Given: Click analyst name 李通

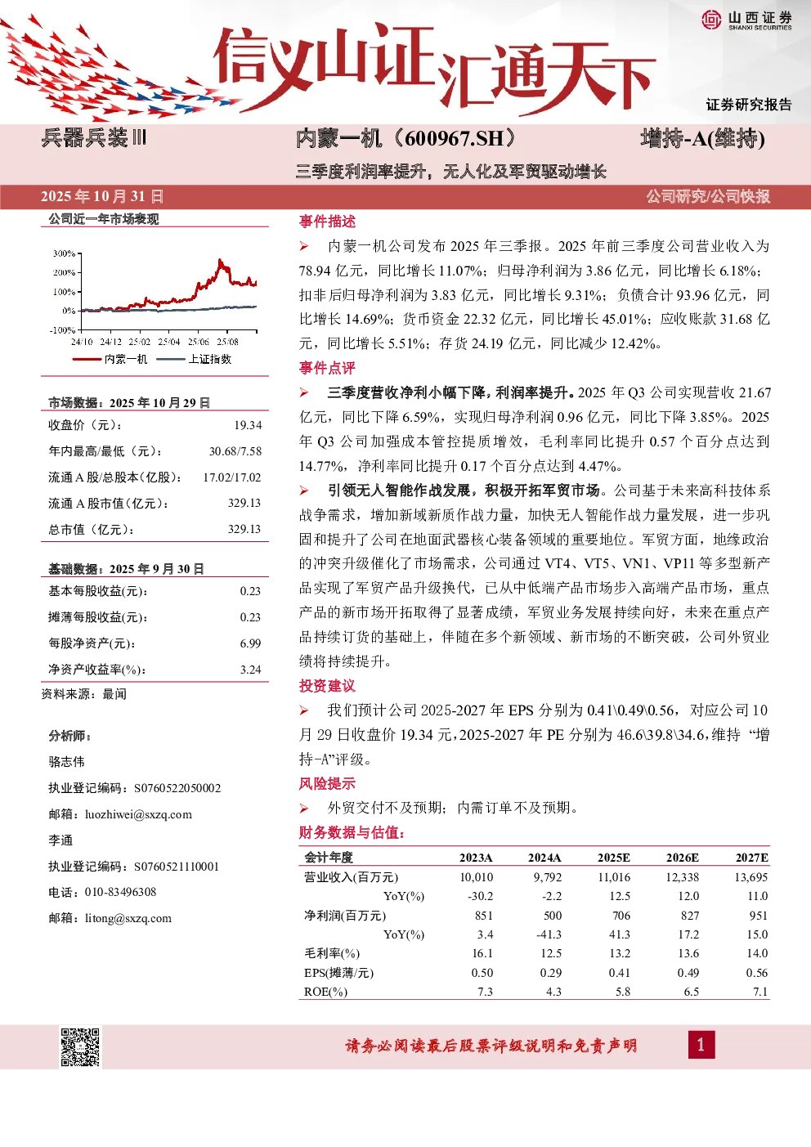Looking at the screenshot, I should pos(60,840).
